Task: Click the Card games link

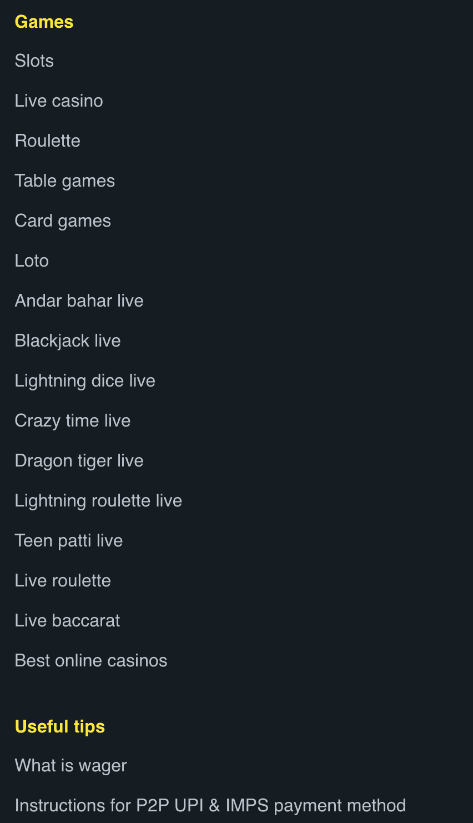Action: click(x=63, y=220)
